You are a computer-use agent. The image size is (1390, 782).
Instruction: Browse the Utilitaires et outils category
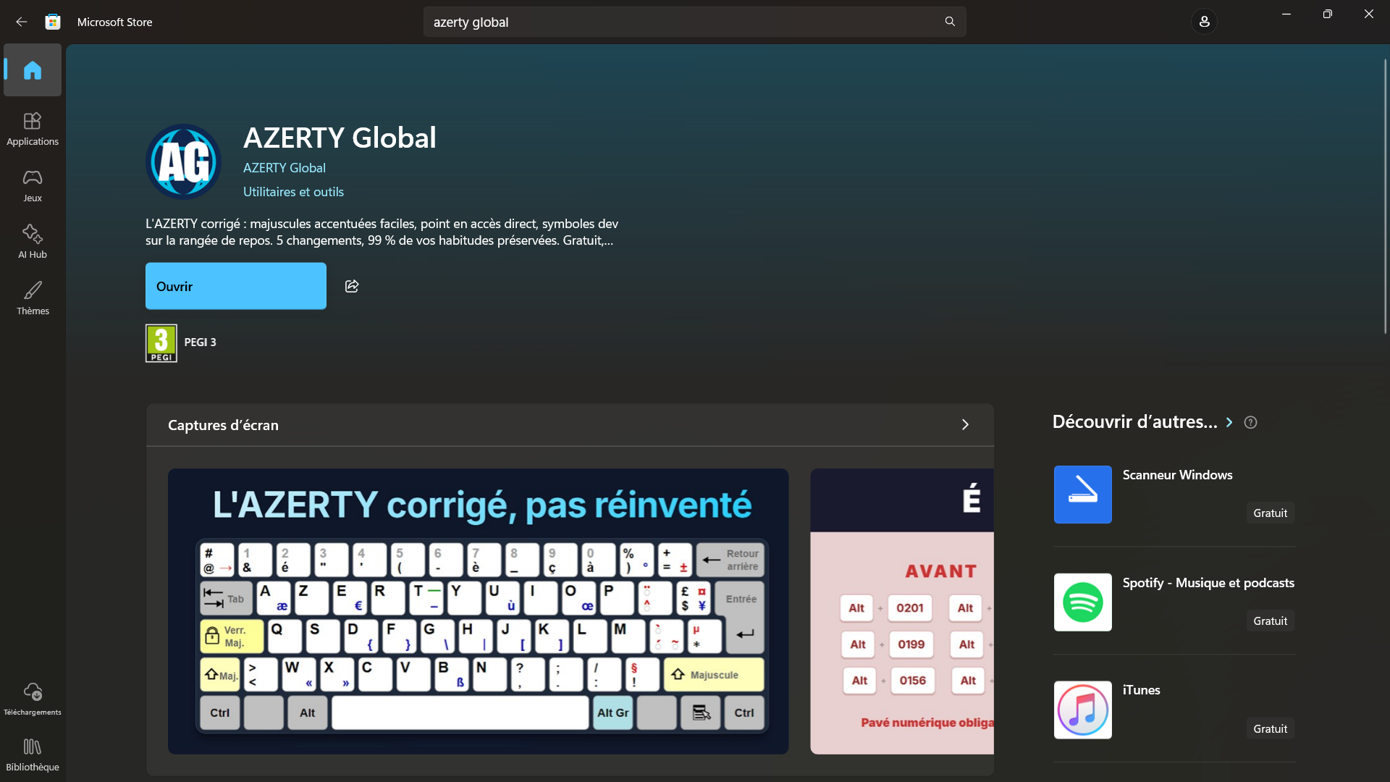pos(292,191)
